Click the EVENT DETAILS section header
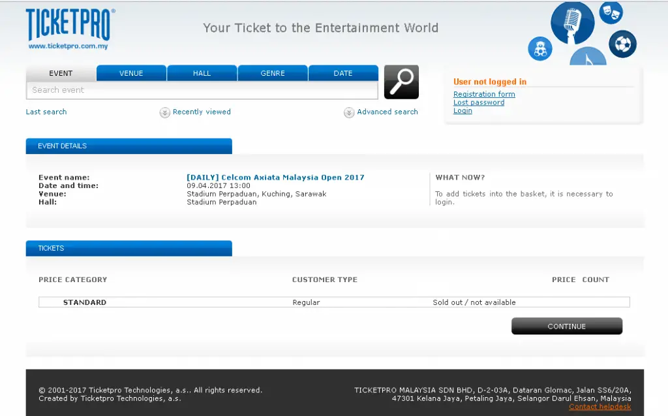The height and width of the screenshot is (416, 668). pos(129,146)
